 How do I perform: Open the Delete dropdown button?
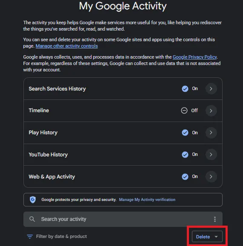tap(207, 236)
